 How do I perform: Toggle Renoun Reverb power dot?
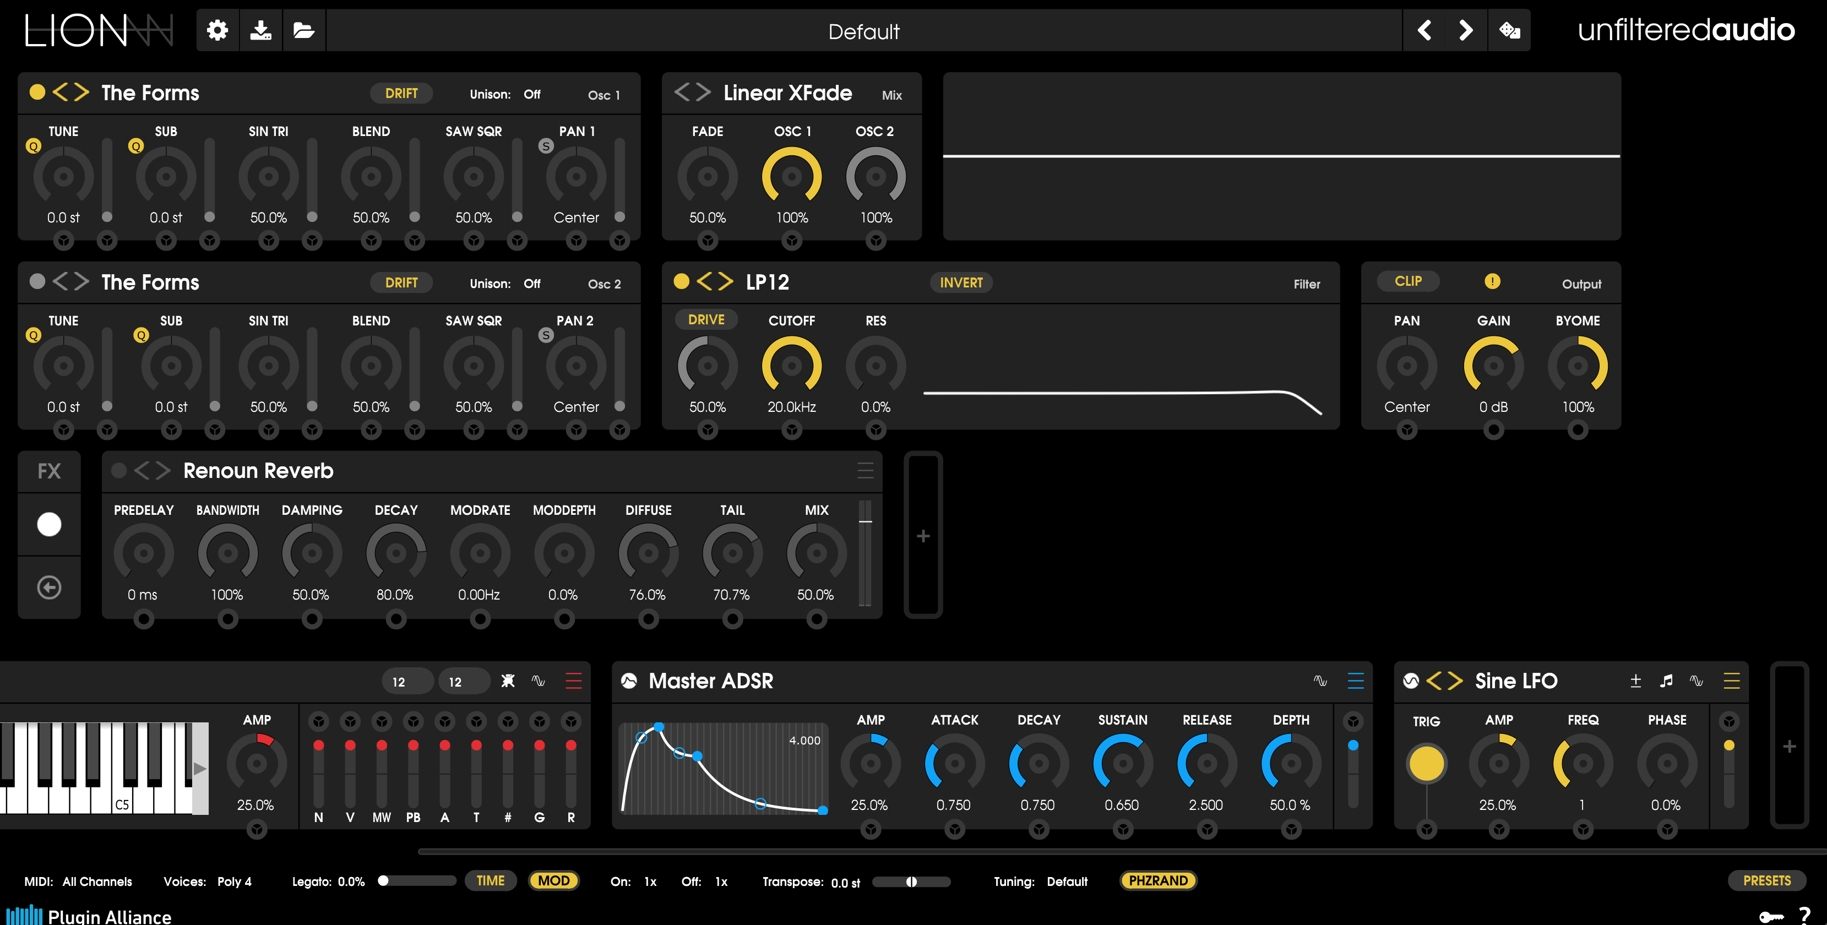[x=119, y=470]
